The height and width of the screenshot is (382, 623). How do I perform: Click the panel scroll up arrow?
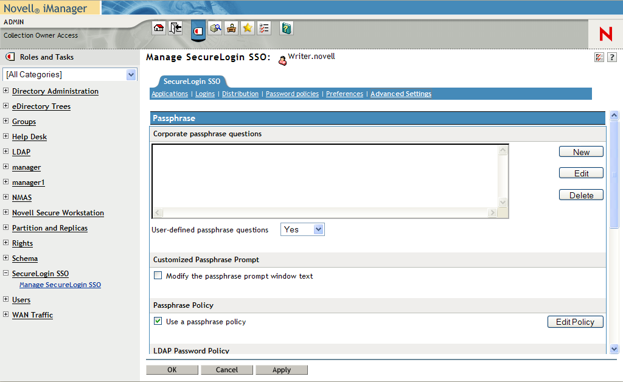614,115
